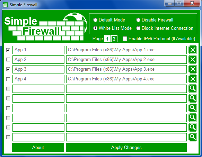The height and width of the screenshot is (157, 202).
Task: Click the App 3 path field
Action: point(126,69)
